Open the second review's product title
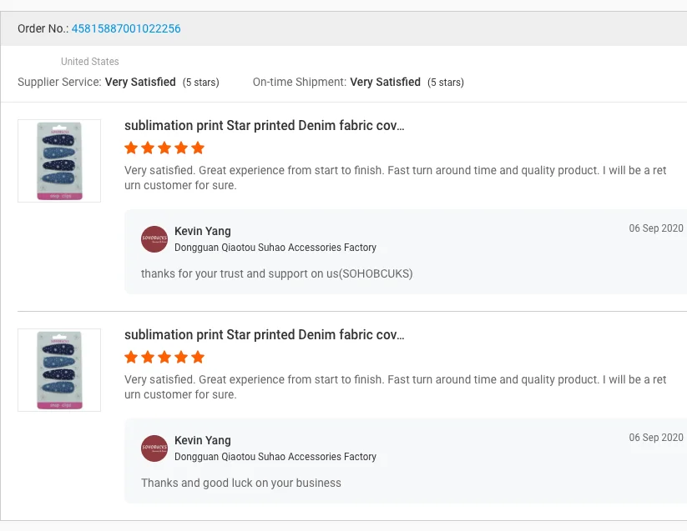 264,335
